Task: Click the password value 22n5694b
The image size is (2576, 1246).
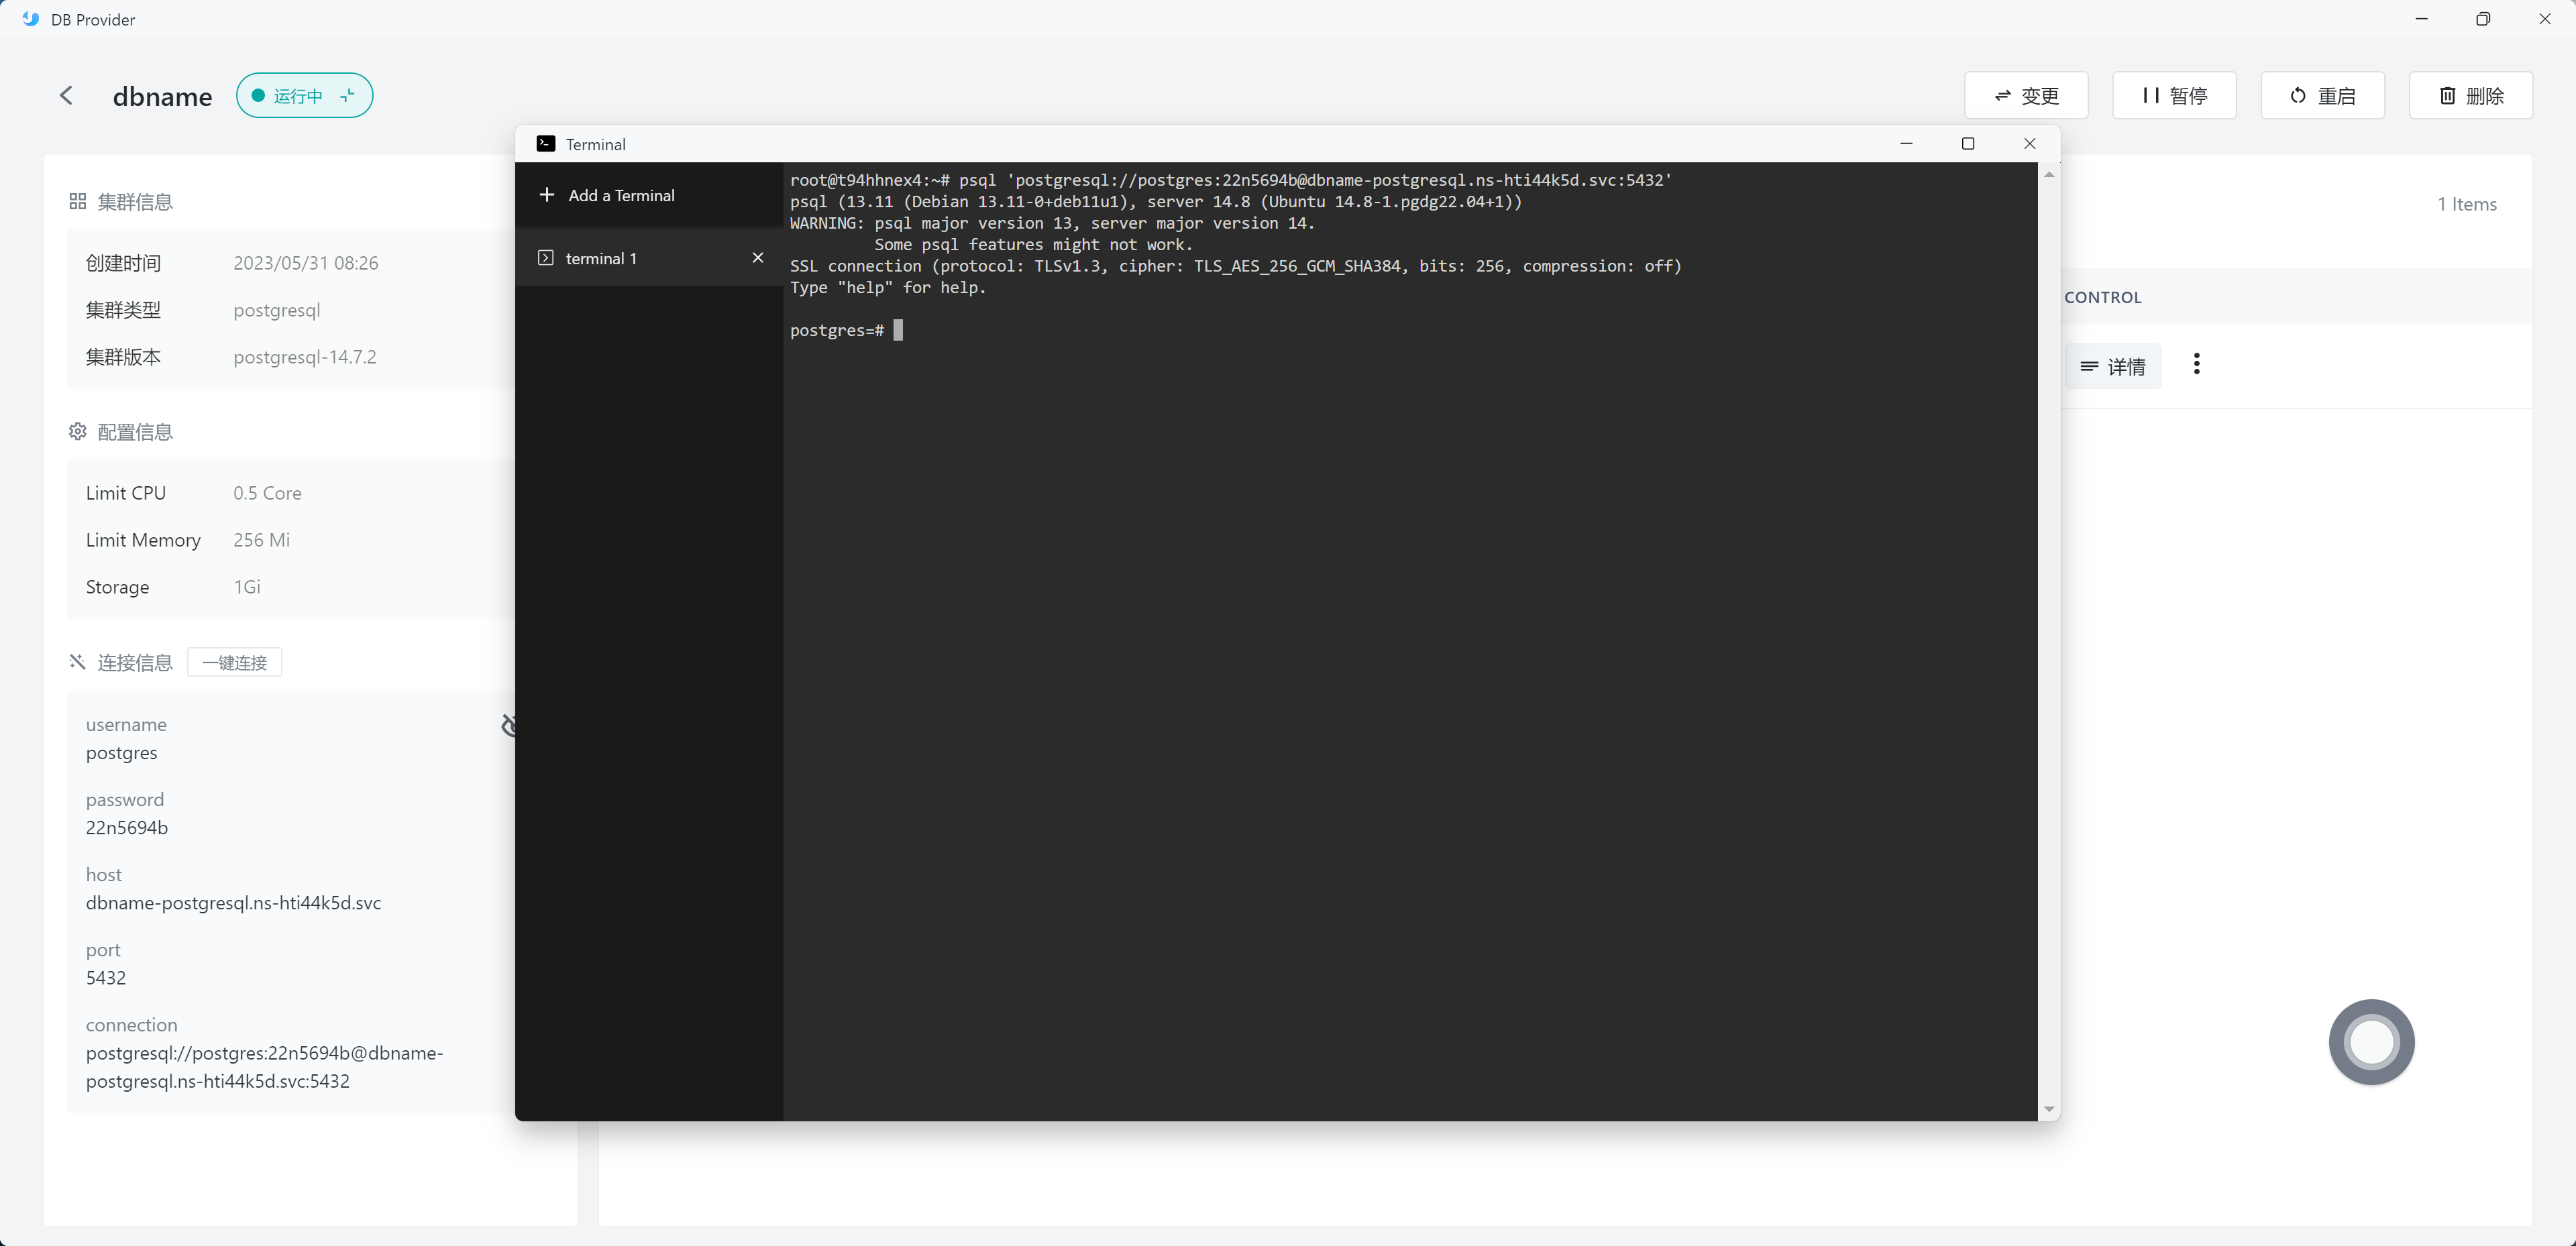Action: tap(127, 827)
